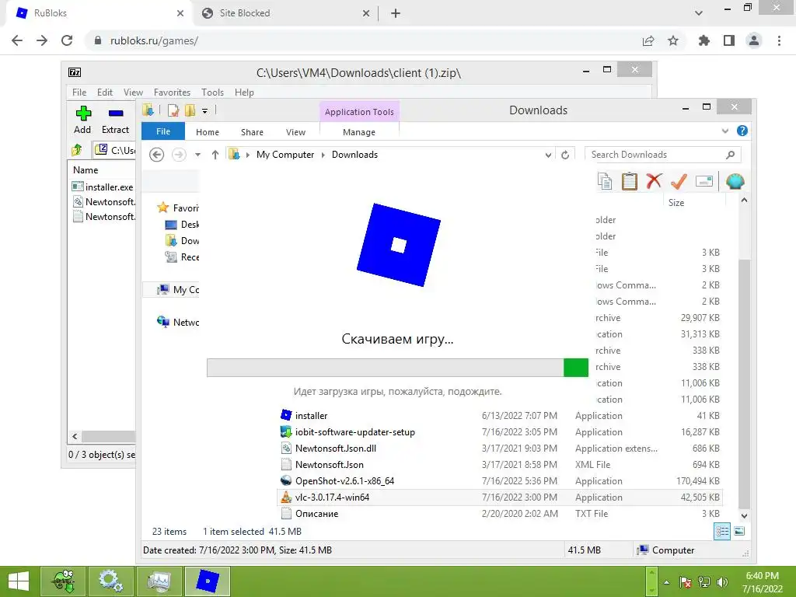
Task: Open the Help menu in 7-Zip
Action: (244, 93)
